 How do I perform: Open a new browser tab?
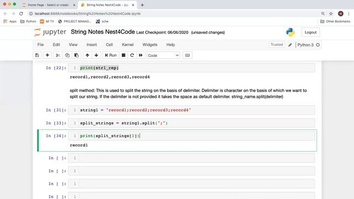point(142,5)
